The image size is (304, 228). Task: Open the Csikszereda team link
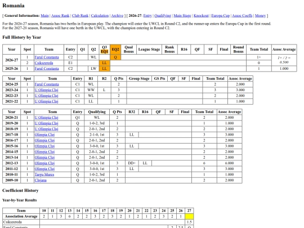[x=44, y=63]
